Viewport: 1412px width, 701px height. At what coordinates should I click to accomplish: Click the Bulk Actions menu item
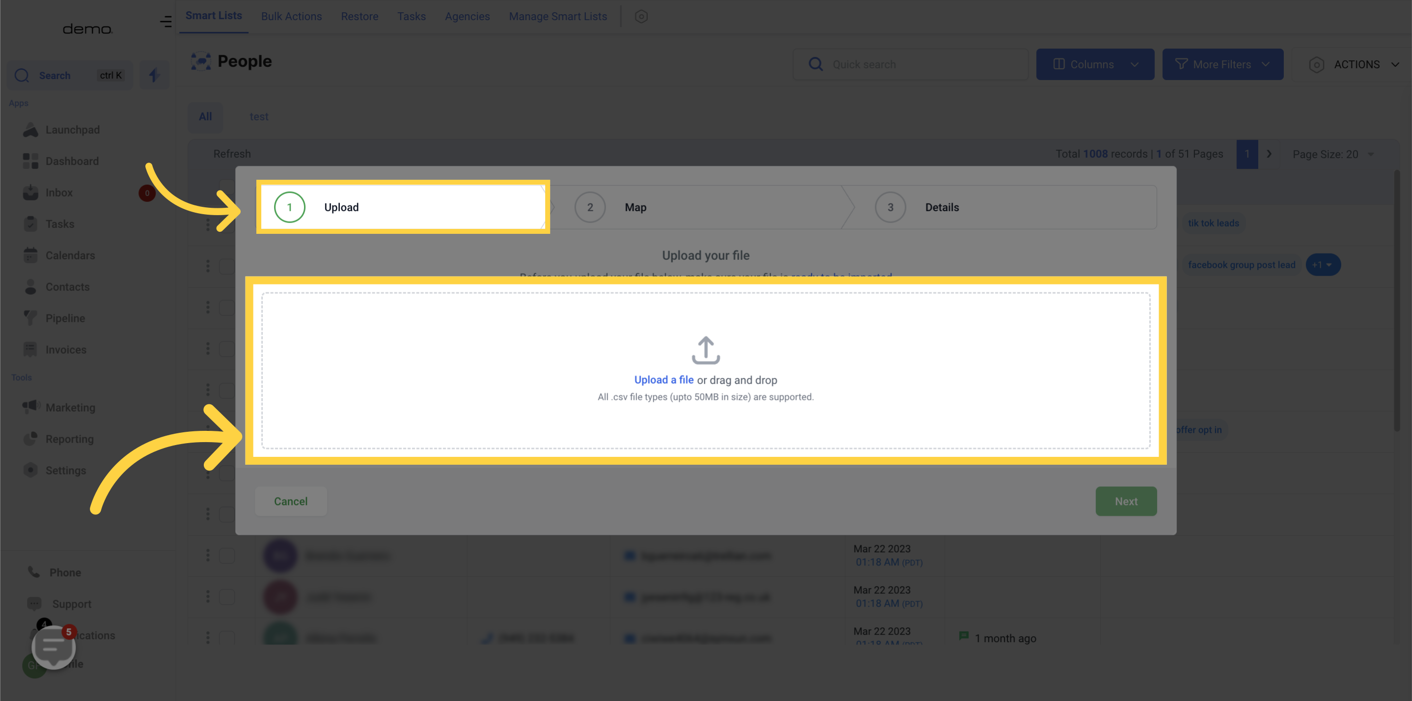pos(292,16)
